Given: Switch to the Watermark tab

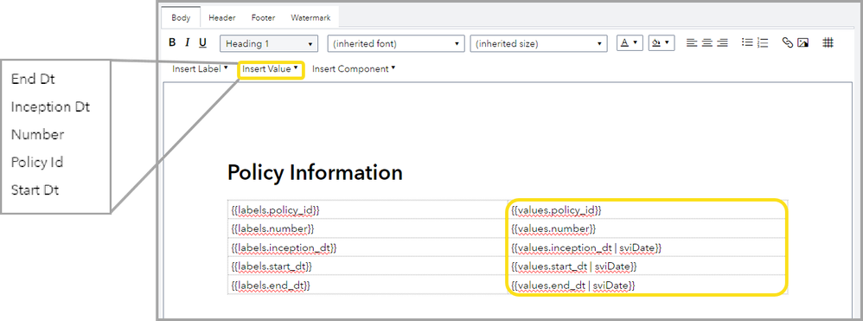Looking at the screenshot, I should coord(311,17).
